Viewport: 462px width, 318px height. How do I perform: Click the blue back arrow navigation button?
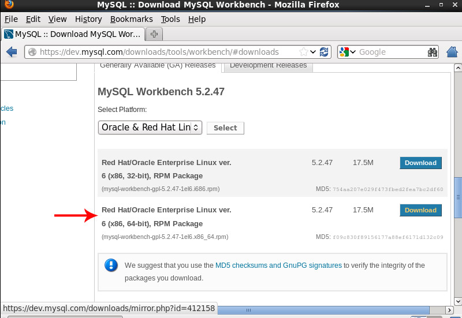(x=12, y=52)
